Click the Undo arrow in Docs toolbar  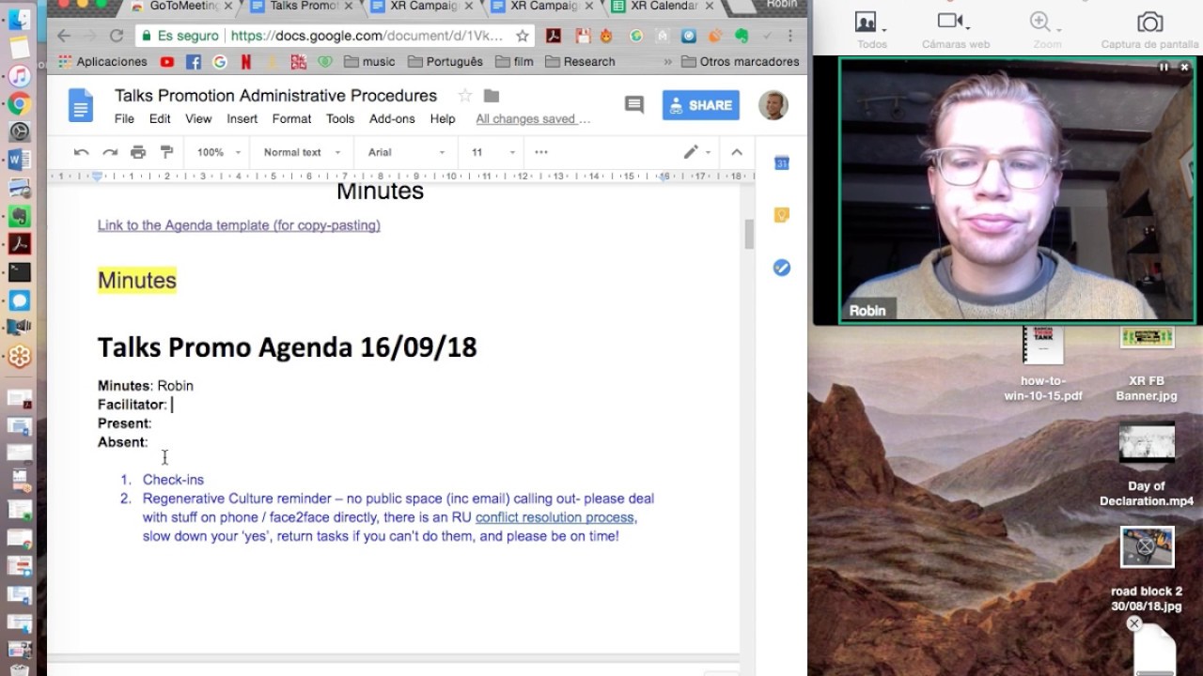82,152
